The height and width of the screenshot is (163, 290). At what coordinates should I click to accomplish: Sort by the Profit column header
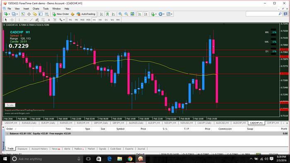pos(284,129)
